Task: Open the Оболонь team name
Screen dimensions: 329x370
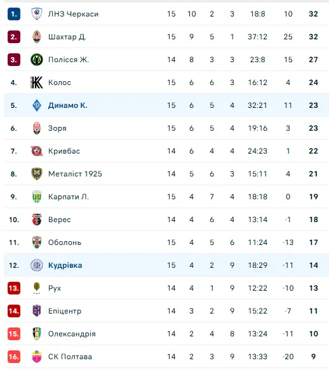Action: click(65, 242)
